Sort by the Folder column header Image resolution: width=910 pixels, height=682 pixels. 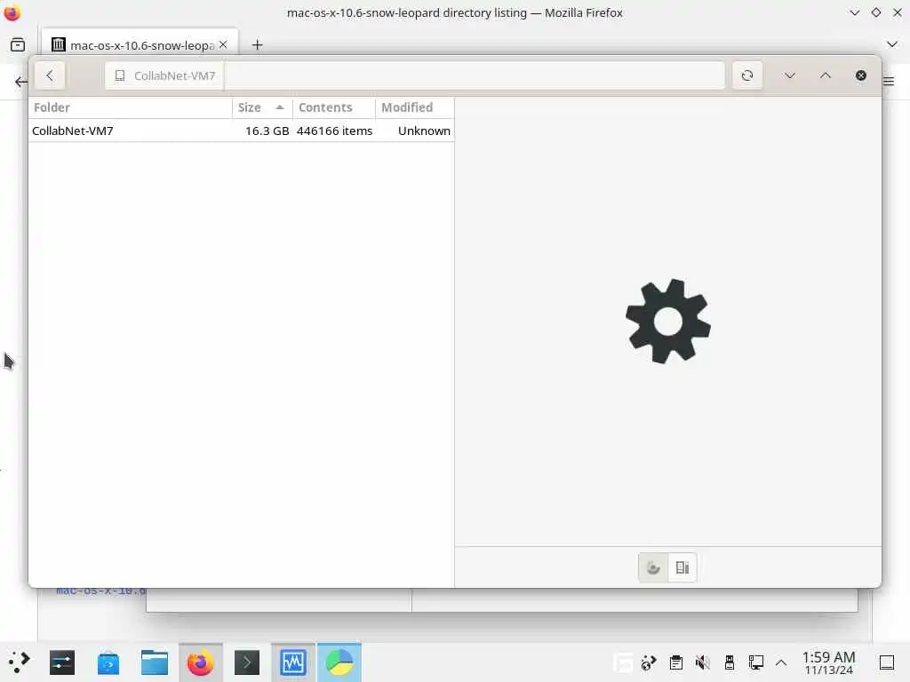pyautogui.click(x=130, y=107)
